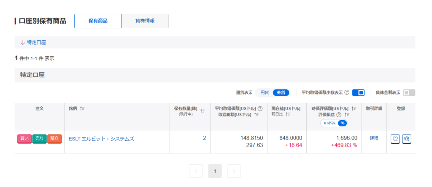The height and width of the screenshot is (187, 432).
Task: Open ESLT エルビット・システムズ stock link
Action: click(x=101, y=139)
